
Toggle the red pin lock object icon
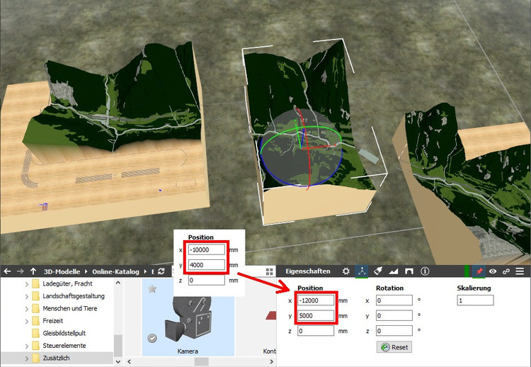(479, 271)
